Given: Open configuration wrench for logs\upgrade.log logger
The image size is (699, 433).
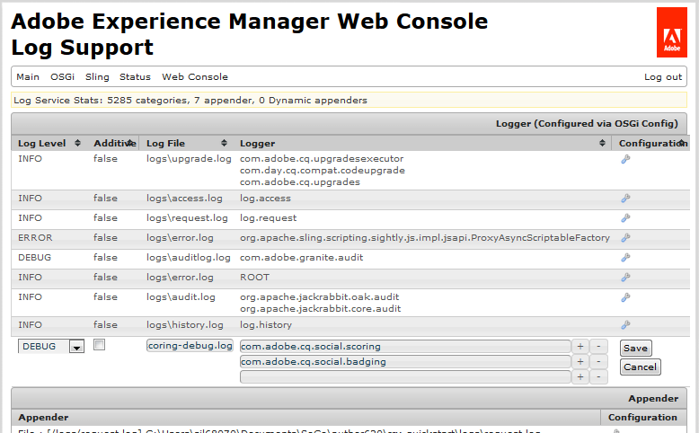Looking at the screenshot, I should click(625, 159).
